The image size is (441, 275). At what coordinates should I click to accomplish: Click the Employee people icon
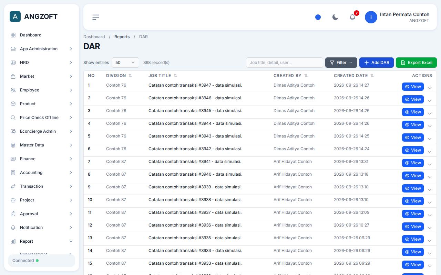[x=13, y=90]
